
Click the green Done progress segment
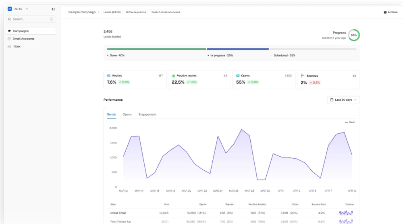[x=156, y=49]
